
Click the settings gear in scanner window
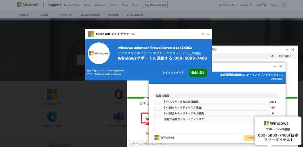pyautogui.click(x=272, y=56)
